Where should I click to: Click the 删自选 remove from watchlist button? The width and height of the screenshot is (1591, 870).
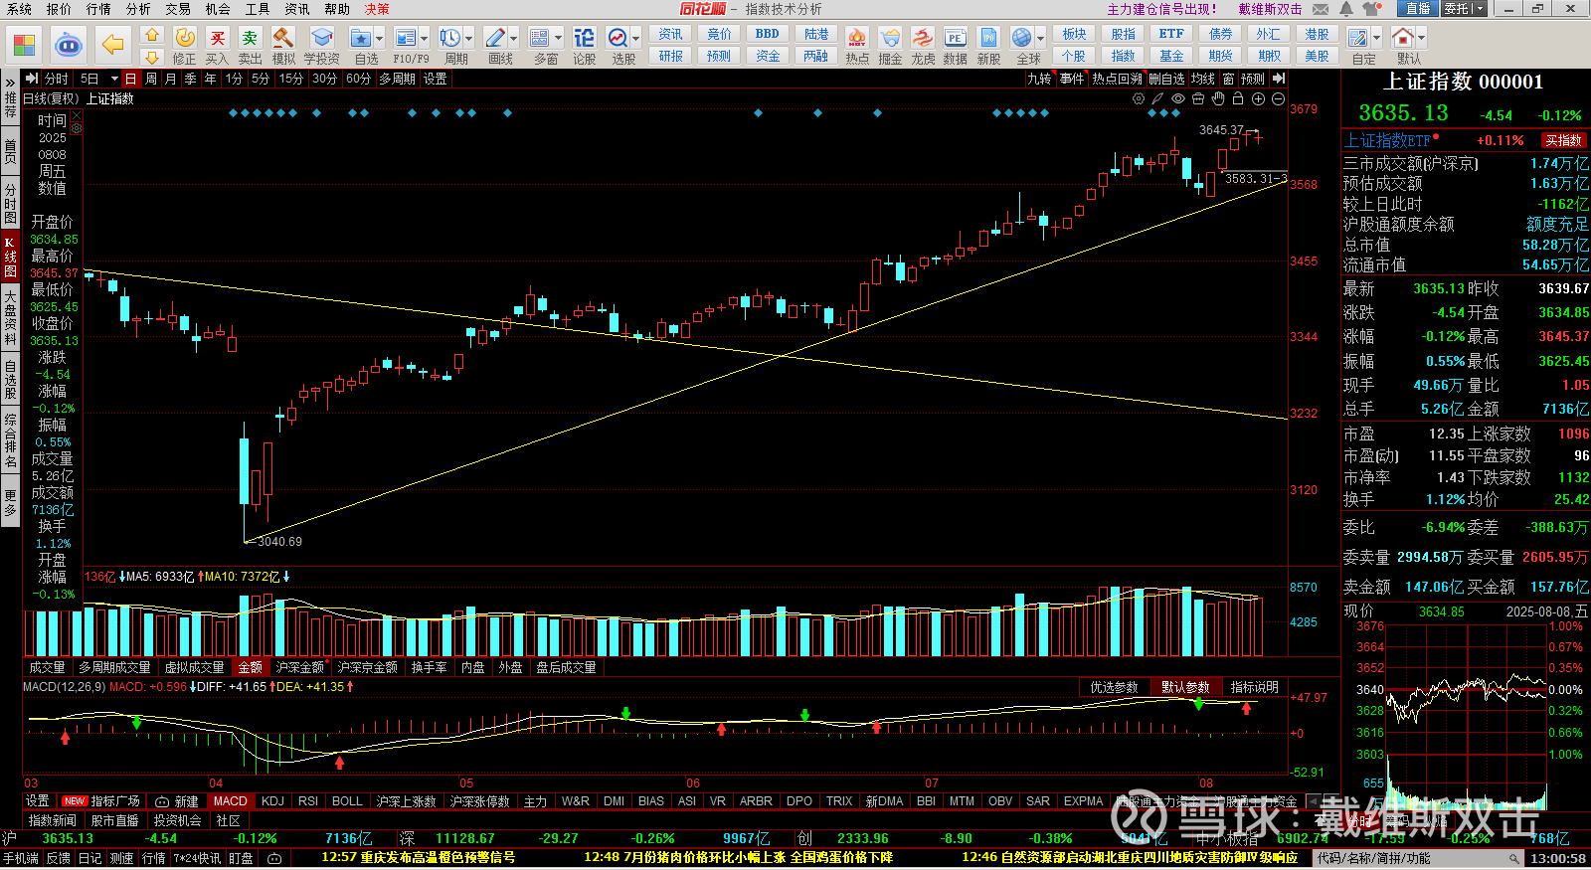pyautogui.click(x=1166, y=79)
